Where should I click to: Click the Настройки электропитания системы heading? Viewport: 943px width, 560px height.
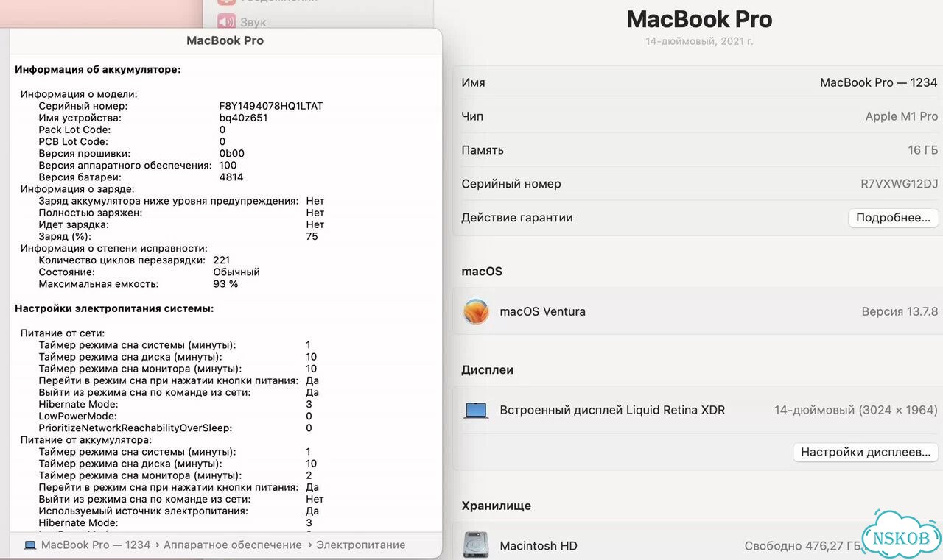pos(114,308)
